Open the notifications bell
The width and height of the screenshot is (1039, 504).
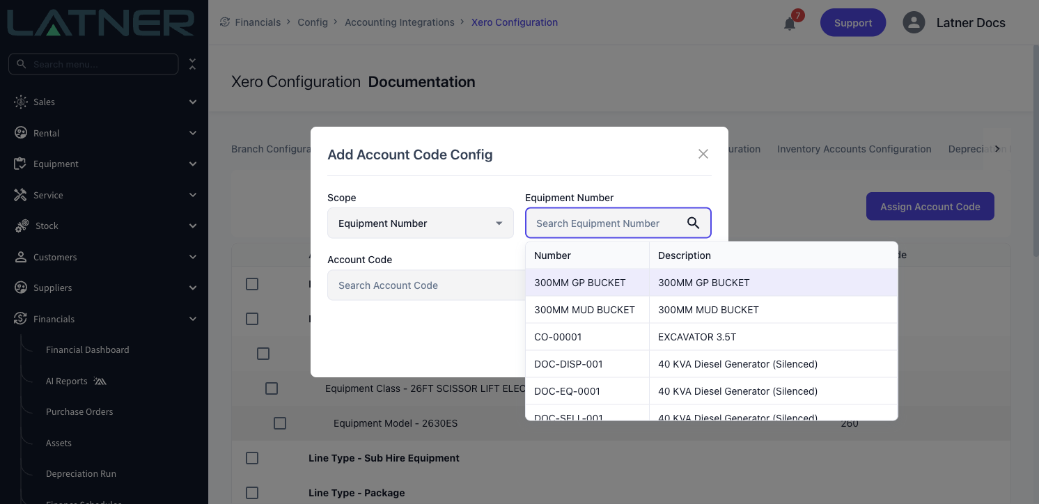point(790,24)
